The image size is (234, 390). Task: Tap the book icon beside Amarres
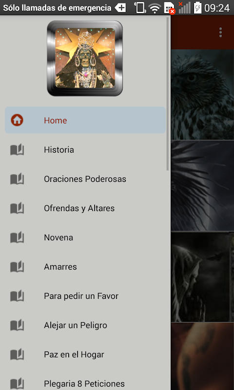[17, 267]
